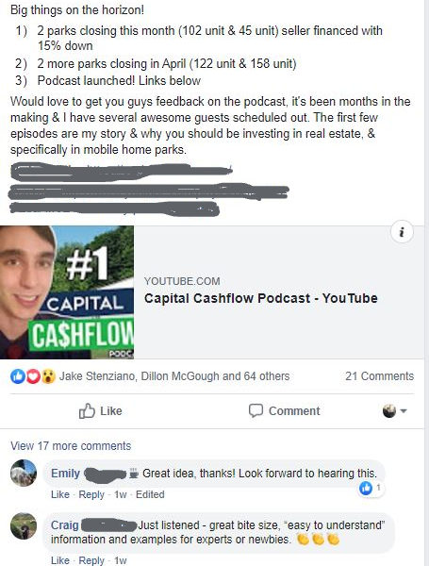
Task: Open the comment-as profile dropdown arrow
Action: tap(404, 410)
